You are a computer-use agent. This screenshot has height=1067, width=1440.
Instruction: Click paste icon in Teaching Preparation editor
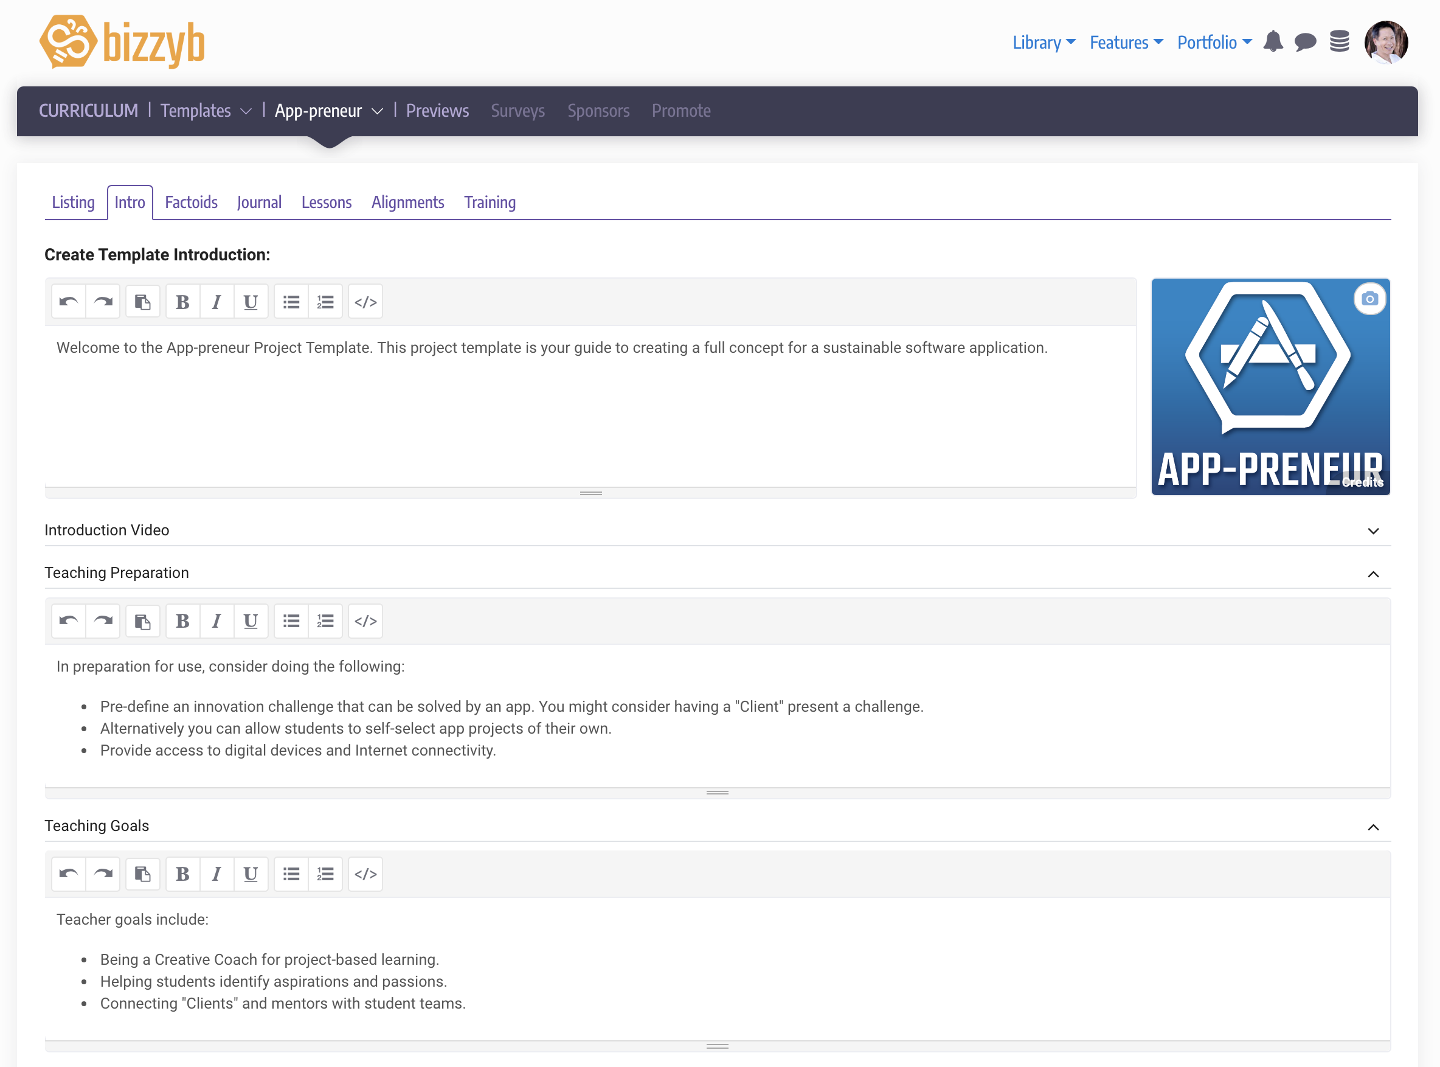pyautogui.click(x=143, y=620)
